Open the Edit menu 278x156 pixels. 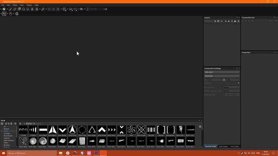8,5
